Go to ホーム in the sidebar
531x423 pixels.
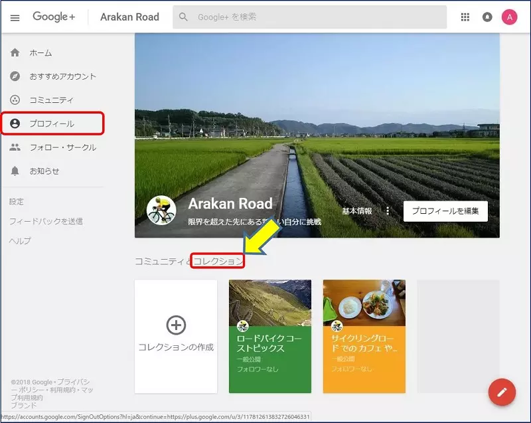[40, 53]
